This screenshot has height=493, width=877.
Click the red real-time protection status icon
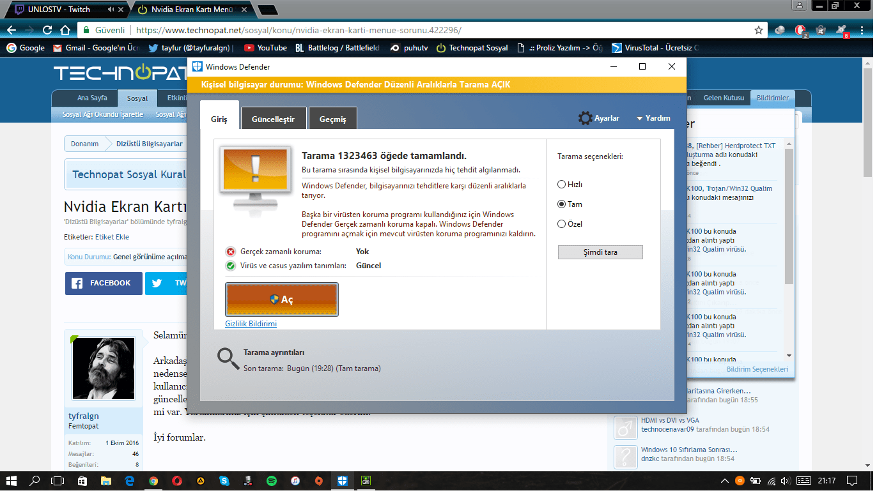231,252
